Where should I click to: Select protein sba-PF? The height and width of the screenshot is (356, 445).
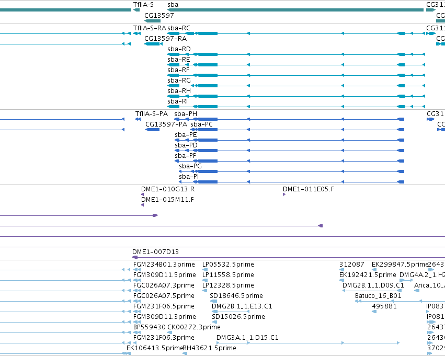(x=185, y=156)
